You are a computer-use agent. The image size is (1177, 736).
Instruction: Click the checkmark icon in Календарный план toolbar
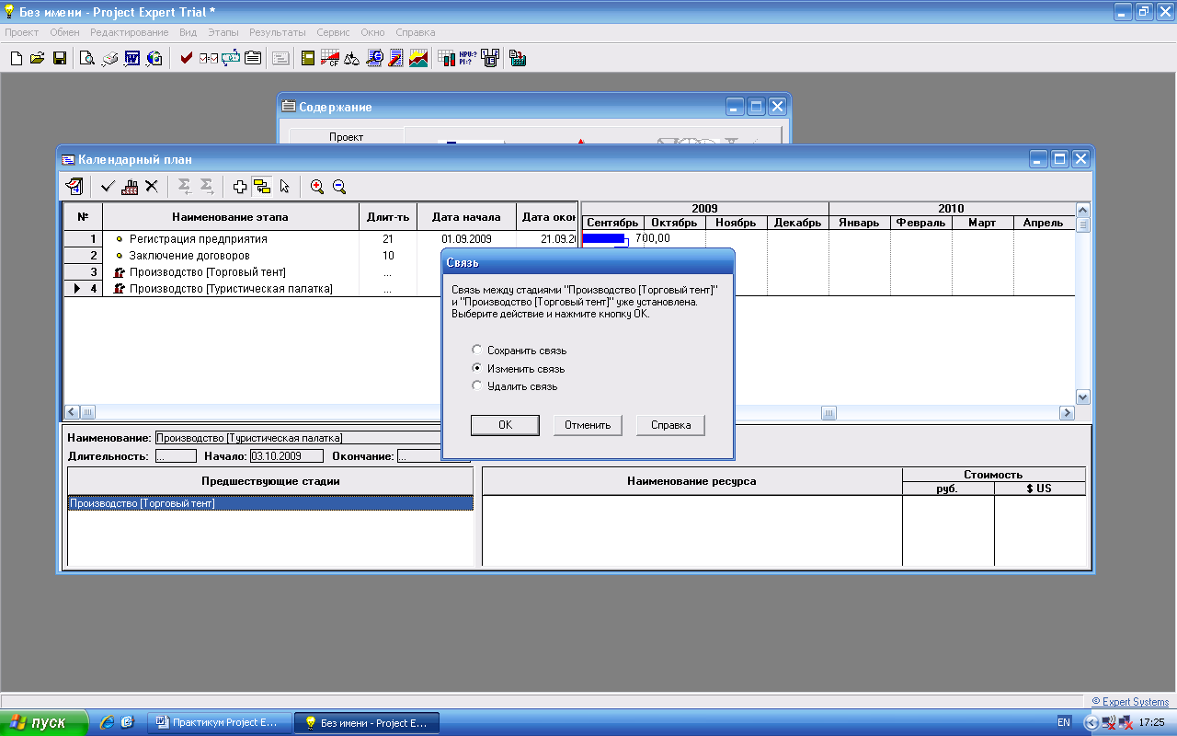(108, 186)
